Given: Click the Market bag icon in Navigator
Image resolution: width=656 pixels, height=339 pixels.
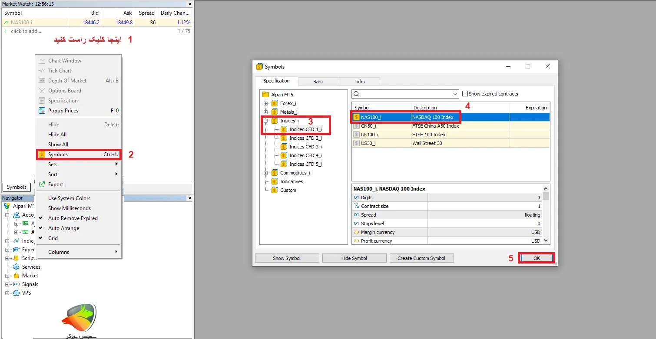Looking at the screenshot, I should click(x=16, y=276).
